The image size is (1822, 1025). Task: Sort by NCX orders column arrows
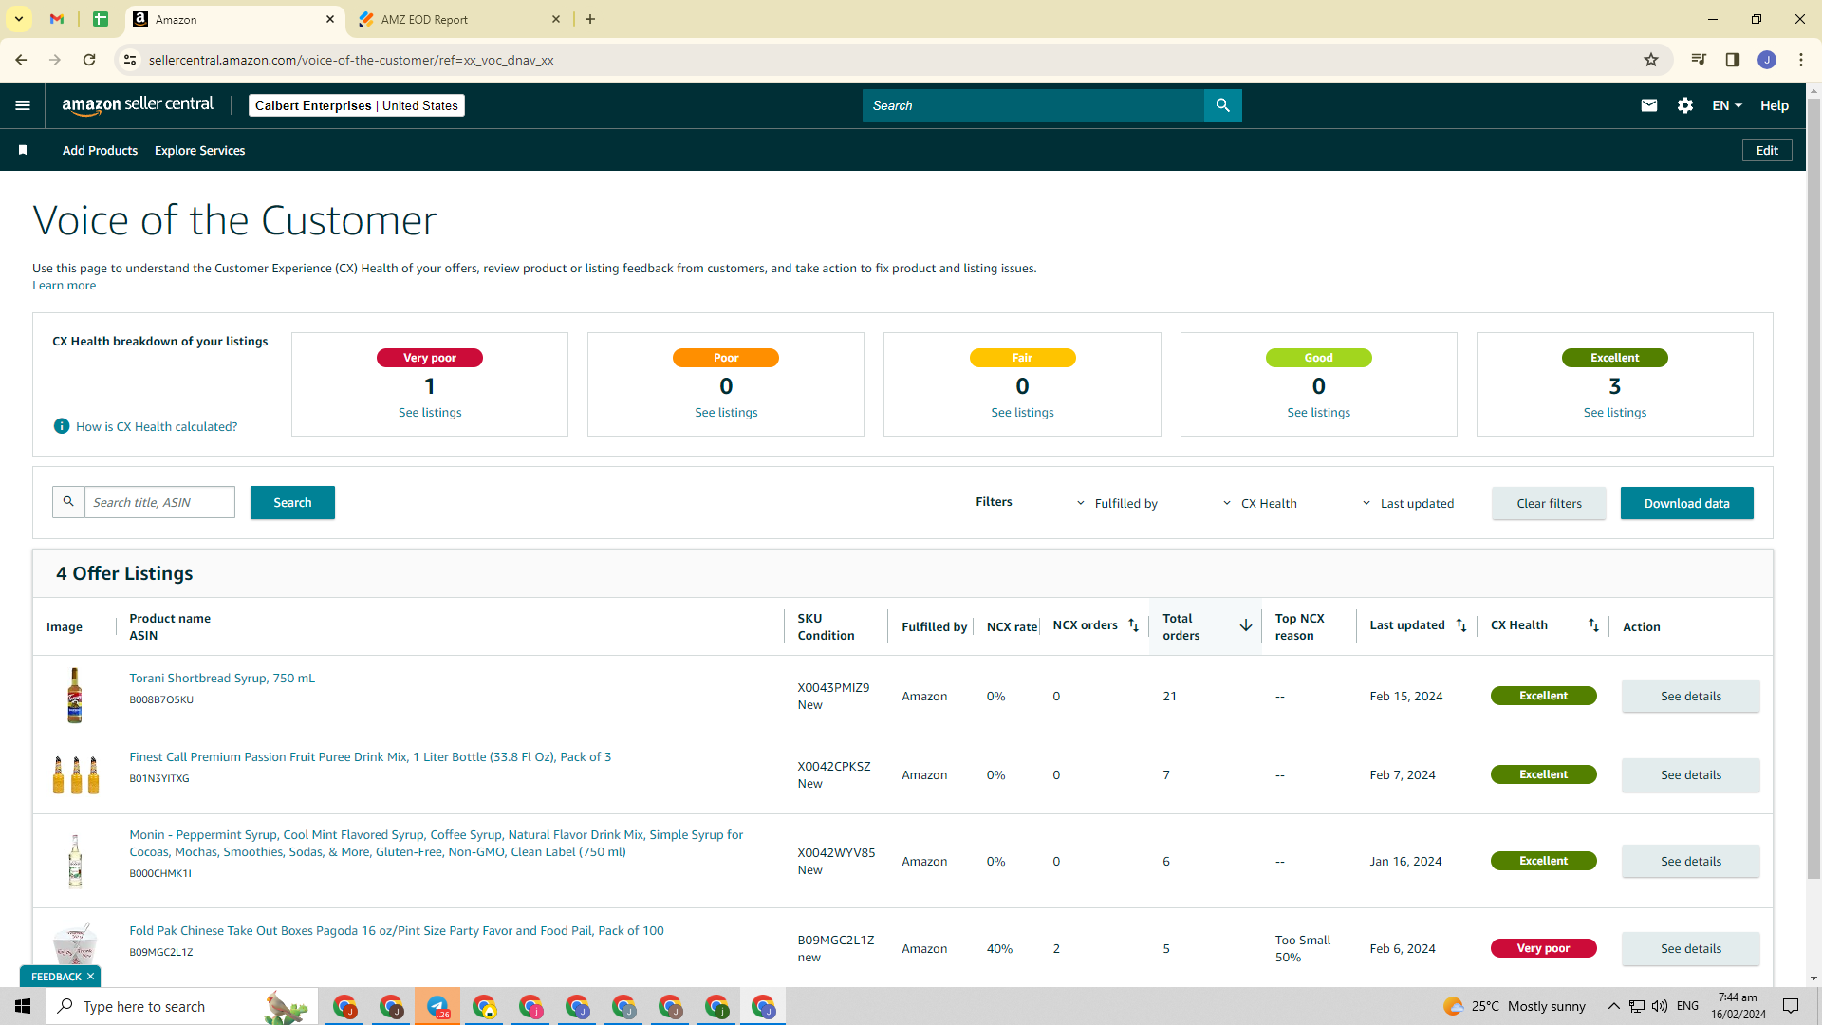(x=1133, y=624)
